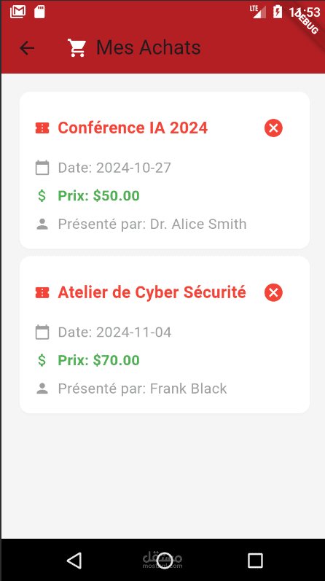Click the dollar icon next to Prix $50.00
The height and width of the screenshot is (581, 325).
coord(42,195)
